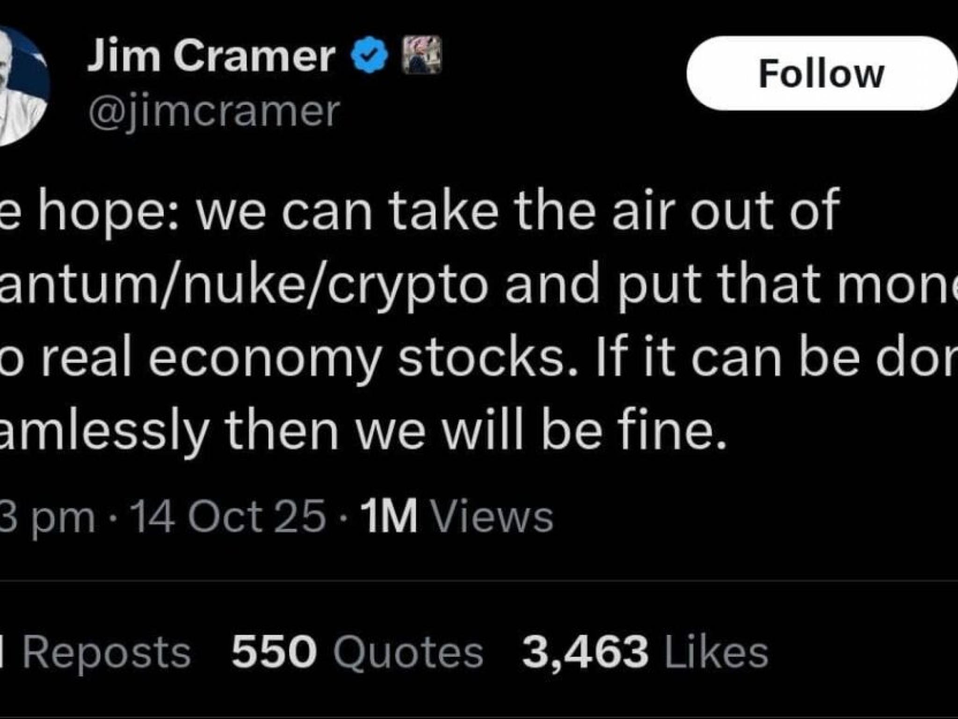Image resolution: width=958 pixels, height=719 pixels.
Task: Click the @jimcramer handle
Action: pyautogui.click(x=213, y=111)
